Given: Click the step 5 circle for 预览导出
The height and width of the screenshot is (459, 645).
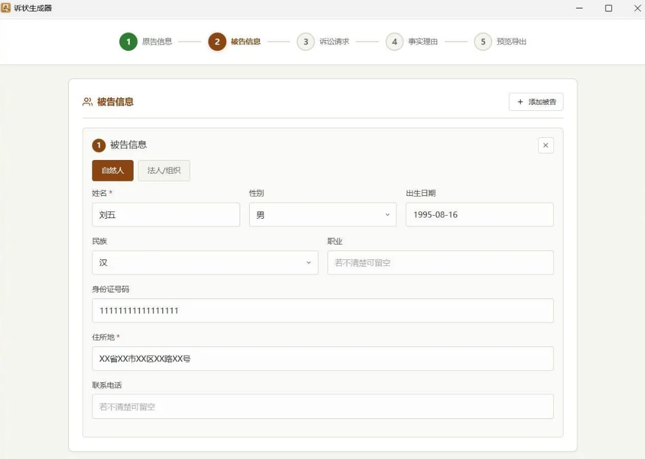Looking at the screenshot, I should 483,42.
